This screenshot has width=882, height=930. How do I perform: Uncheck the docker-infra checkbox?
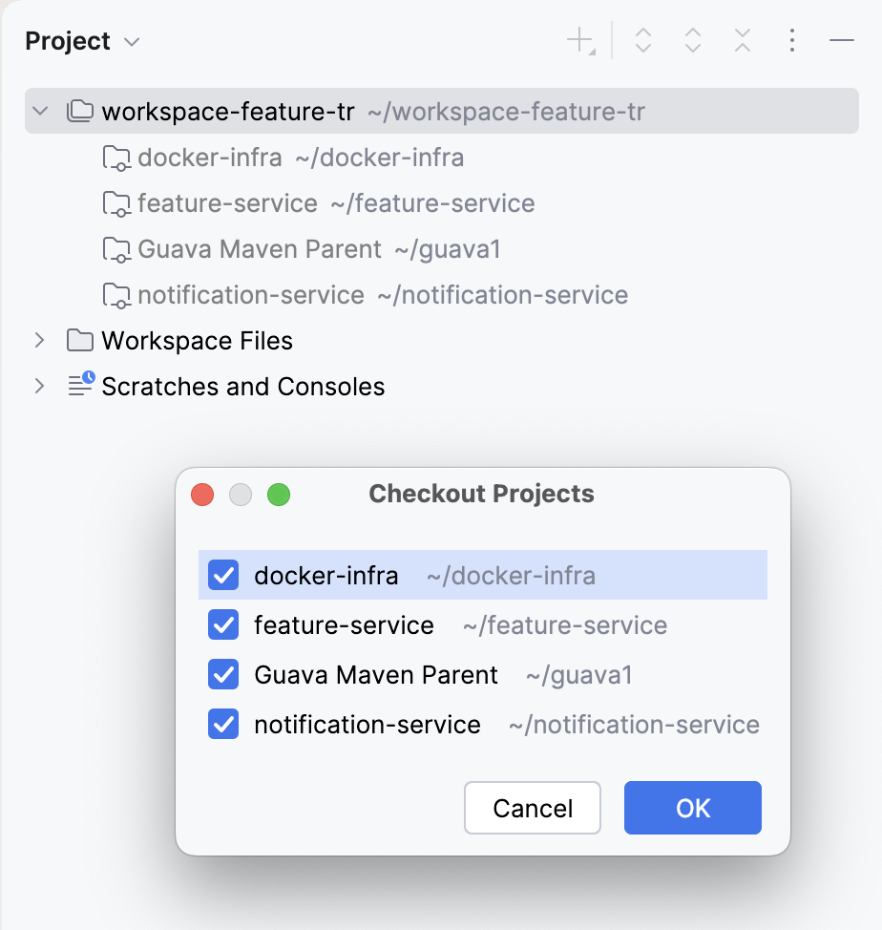pyautogui.click(x=222, y=575)
